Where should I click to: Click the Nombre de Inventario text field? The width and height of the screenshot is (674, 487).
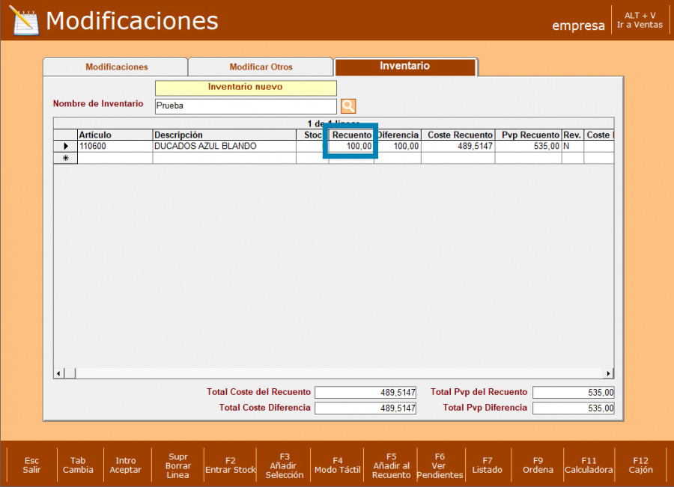(x=246, y=106)
